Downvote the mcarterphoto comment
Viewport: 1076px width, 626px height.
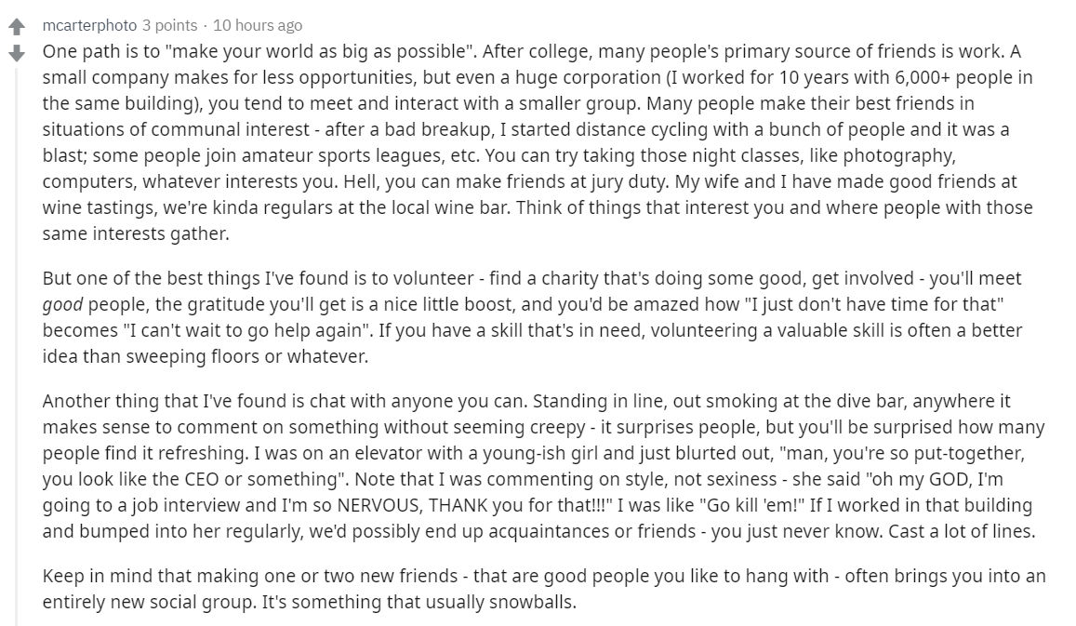[17, 53]
